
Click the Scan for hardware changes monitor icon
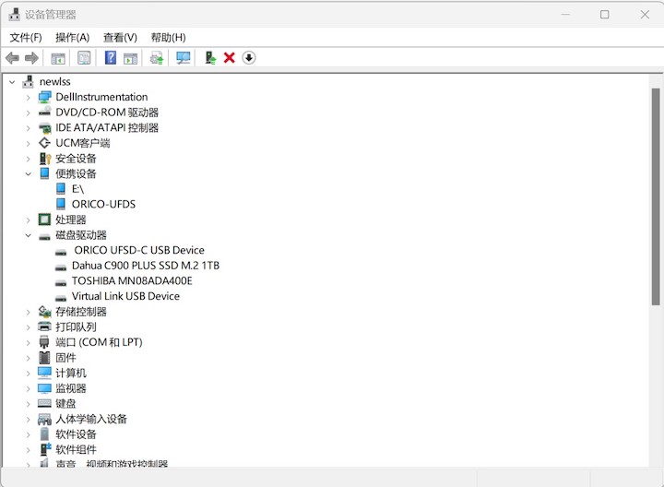(183, 58)
